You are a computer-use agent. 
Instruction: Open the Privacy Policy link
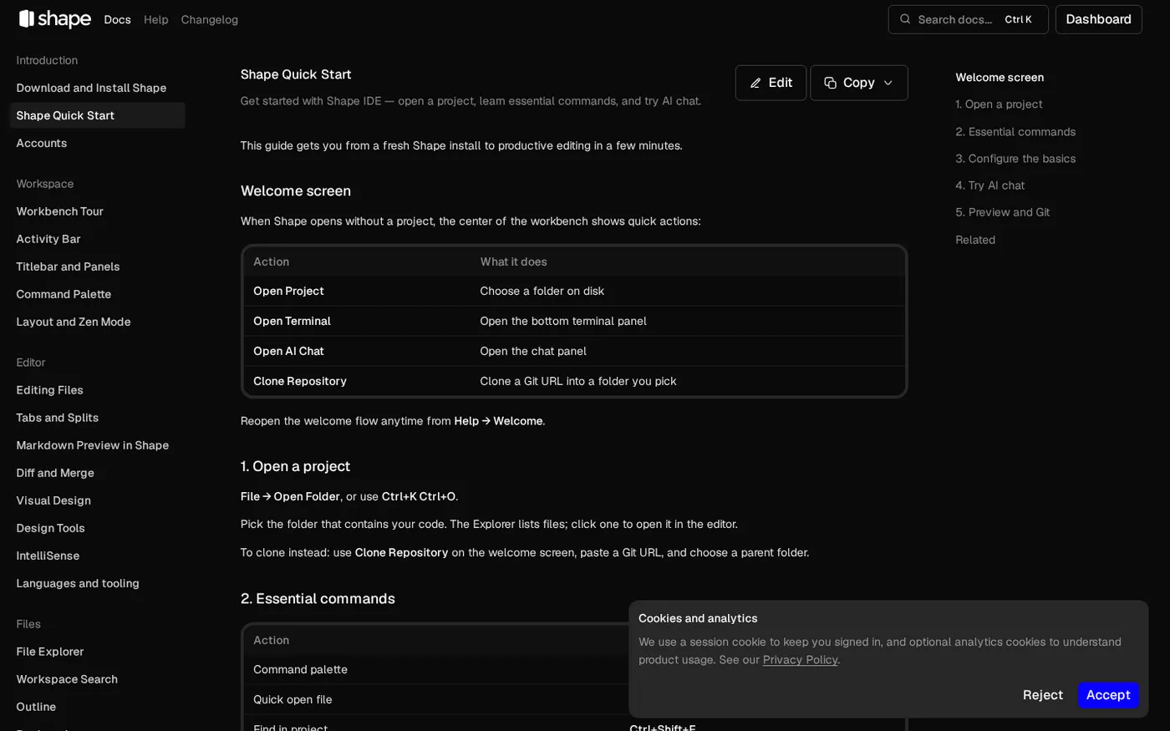click(x=800, y=660)
